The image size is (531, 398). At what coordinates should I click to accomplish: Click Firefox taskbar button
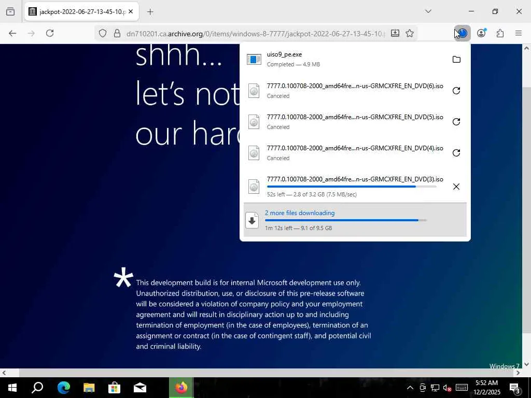181,388
